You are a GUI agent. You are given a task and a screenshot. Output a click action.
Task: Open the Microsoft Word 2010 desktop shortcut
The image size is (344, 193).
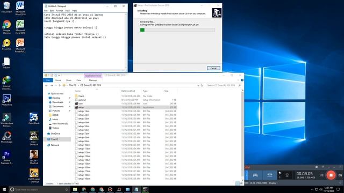coord(20,8)
